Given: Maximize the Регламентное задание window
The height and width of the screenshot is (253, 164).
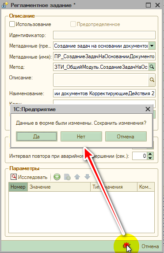Looking at the screenshot, I should click(148, 5).
